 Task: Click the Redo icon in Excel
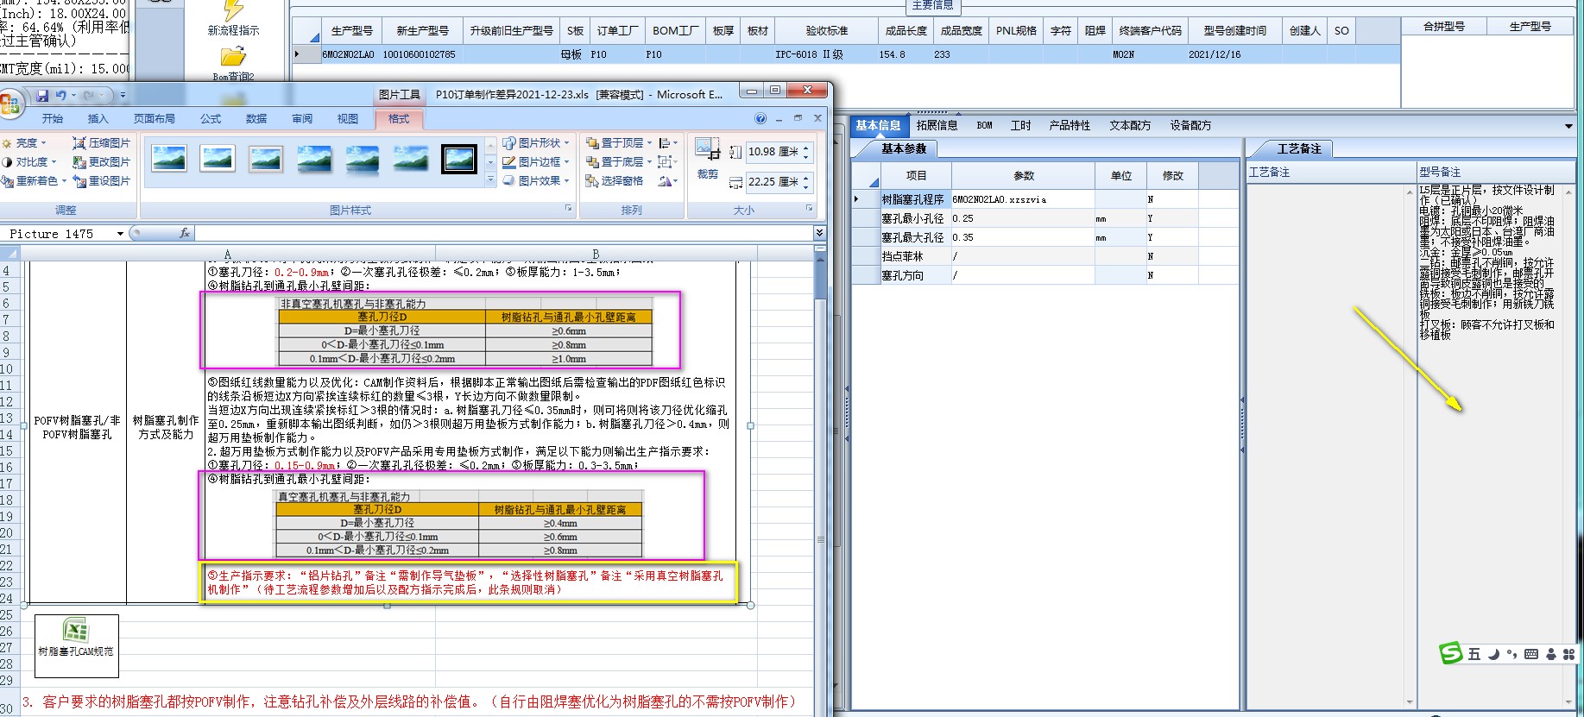(90, 95)
